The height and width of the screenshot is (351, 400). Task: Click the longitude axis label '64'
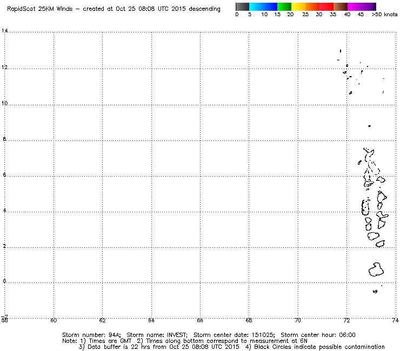[151, 320]
